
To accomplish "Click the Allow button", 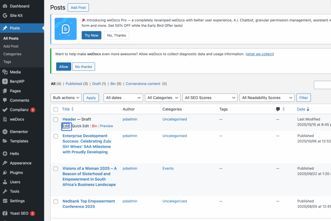I will pyautogui.click(x=64, y=67).
